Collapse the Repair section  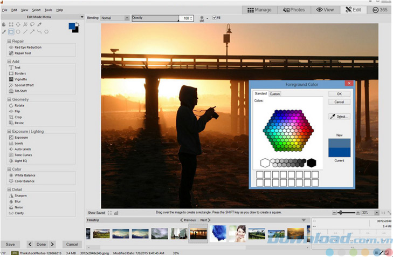tap(9, 41)
